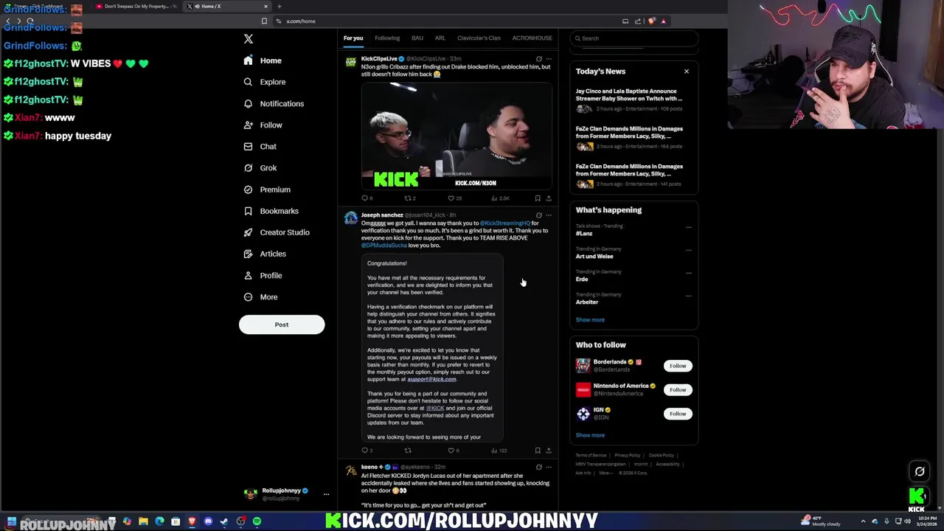Image resolution: width=944 pixels, height=531 pixels.
Task: Close the Today's News panel
Action: [x=687, y=72]
